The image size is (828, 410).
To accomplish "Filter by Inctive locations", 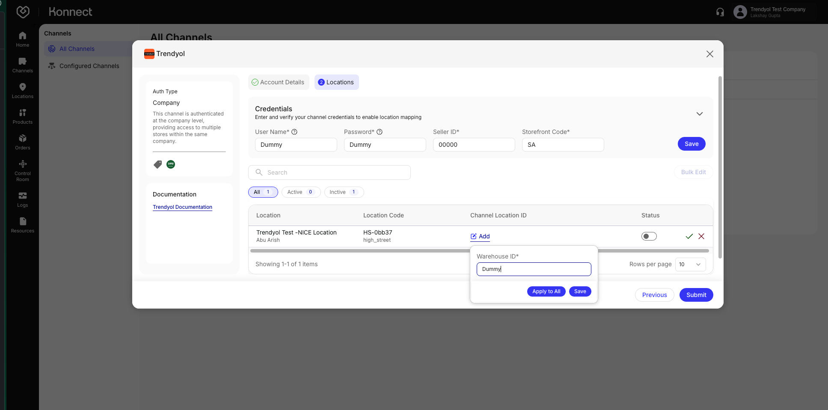I will tap(344, 192).
